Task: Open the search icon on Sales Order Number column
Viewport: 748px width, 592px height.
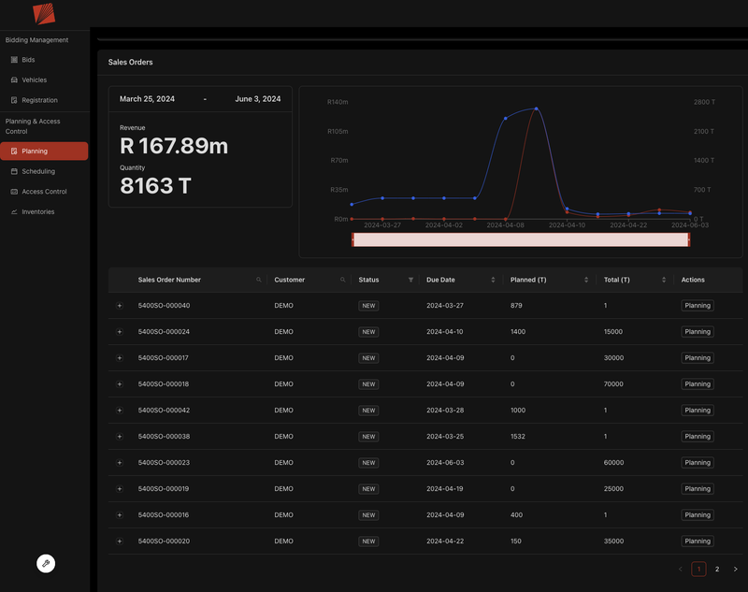Action: (x=257, y=280)
